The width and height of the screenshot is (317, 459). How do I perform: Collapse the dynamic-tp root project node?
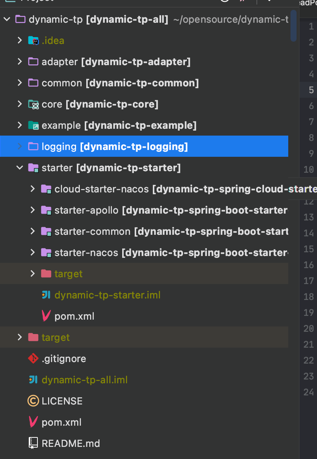pyautogui.click(x=7, y=19)
